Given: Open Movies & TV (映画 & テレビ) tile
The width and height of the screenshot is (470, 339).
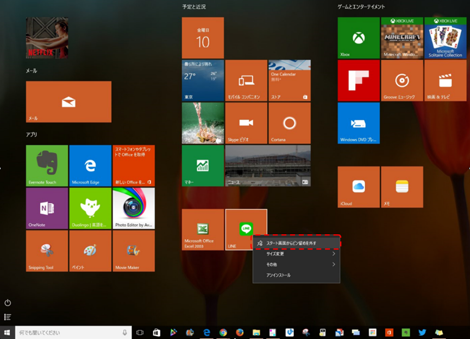Looking at the screenshot, I should click(x=446, y=80).
